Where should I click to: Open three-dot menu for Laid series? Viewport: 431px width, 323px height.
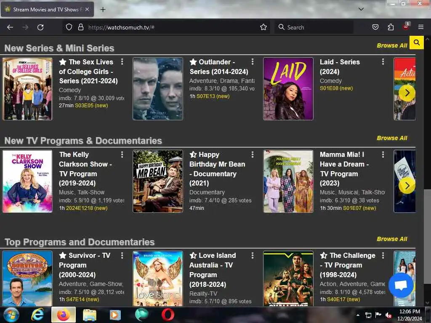point(383,62)
